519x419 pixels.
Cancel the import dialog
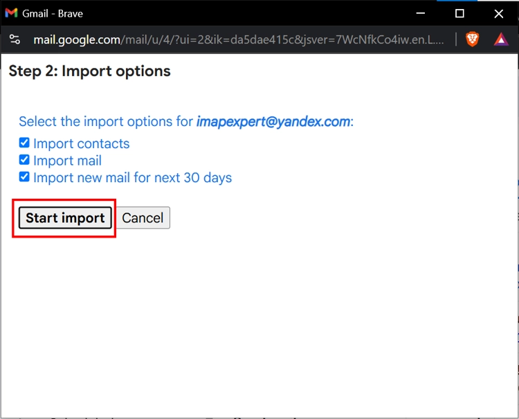click(143, 217)
